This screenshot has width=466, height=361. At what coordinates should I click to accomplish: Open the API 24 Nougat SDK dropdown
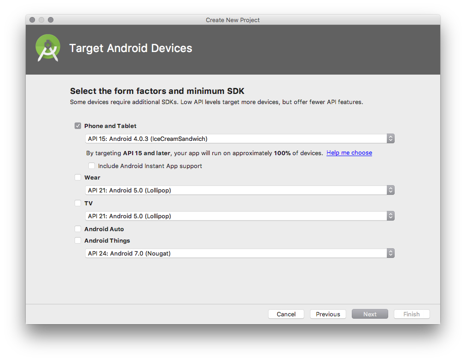tap(240, 253)
